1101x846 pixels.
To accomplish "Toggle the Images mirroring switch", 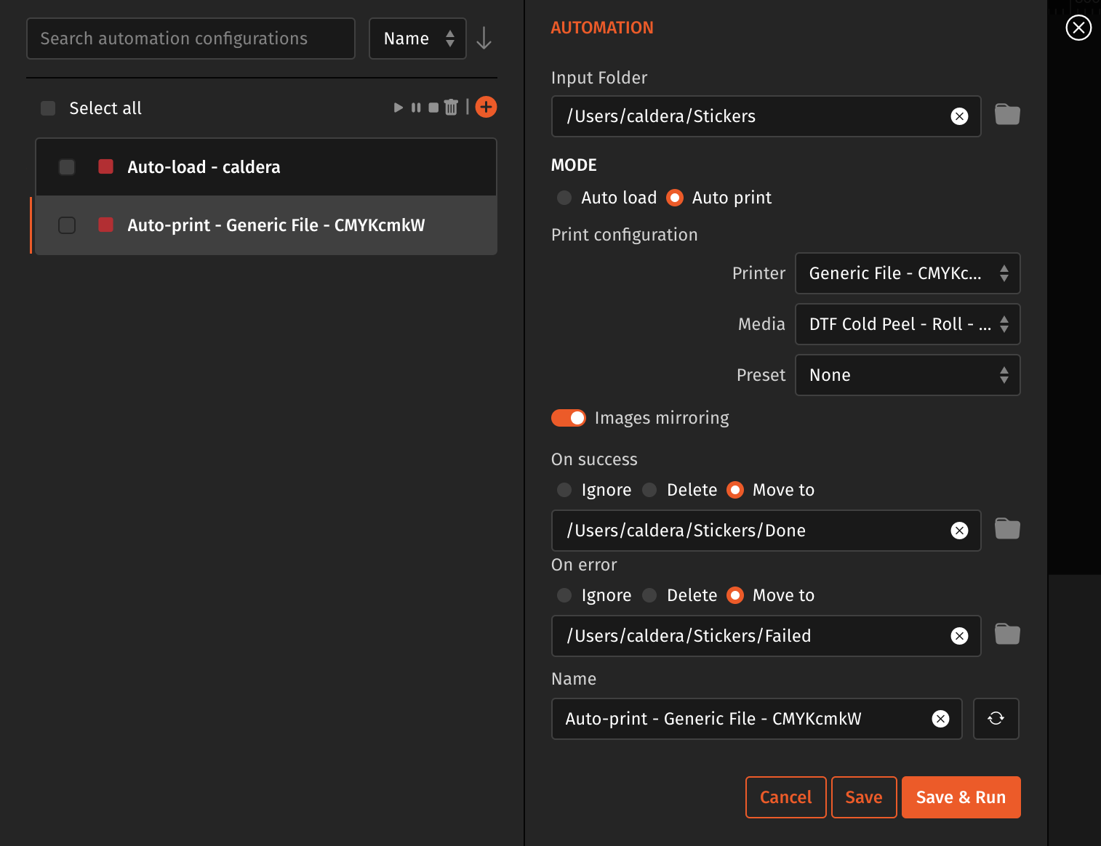I will (569, 418).
